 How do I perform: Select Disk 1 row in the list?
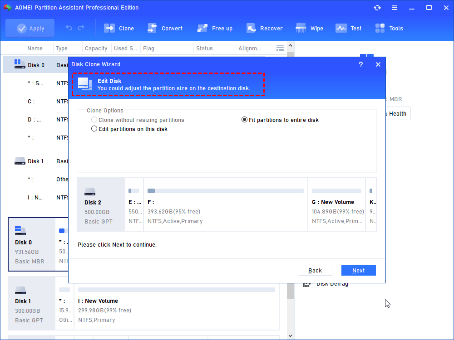[35, 161]
